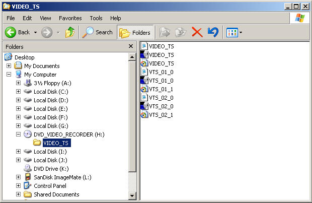Click the blue Undo arrow icon
312x203 pixels.
tap(213, 32)
